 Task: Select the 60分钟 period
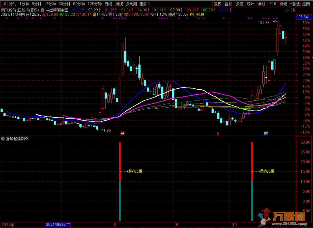coord(79,4)
